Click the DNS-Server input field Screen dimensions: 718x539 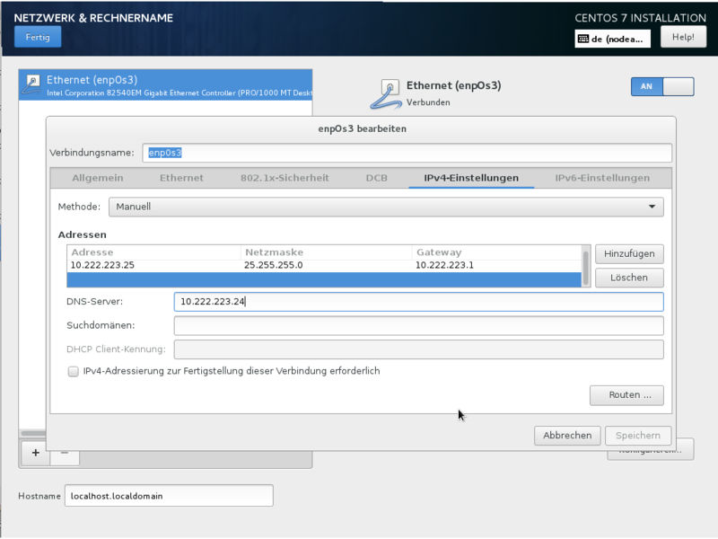click(418, 302)
